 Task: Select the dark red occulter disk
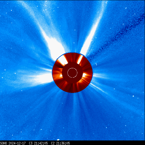pyautogui.click(x=72, y=73)
